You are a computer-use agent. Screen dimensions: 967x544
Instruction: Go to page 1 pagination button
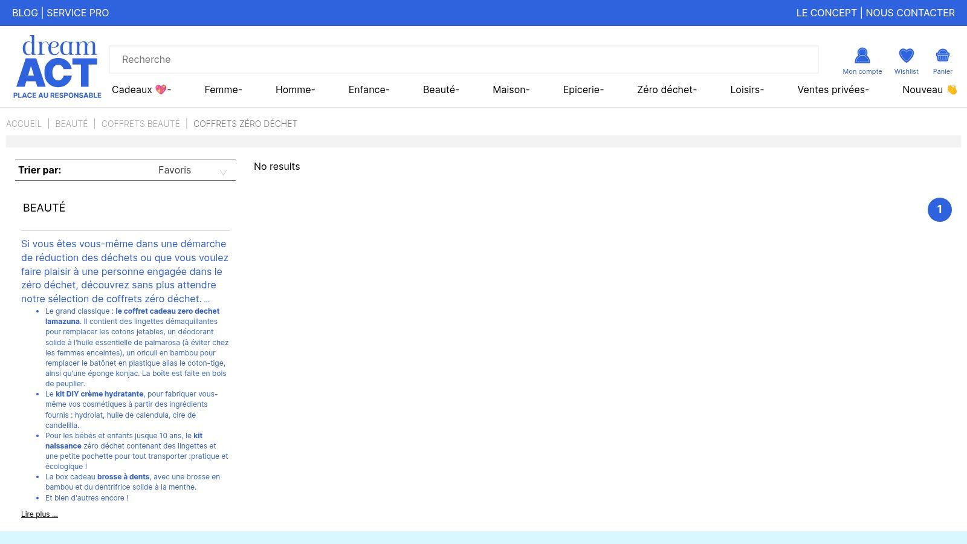tap(939, 210)
